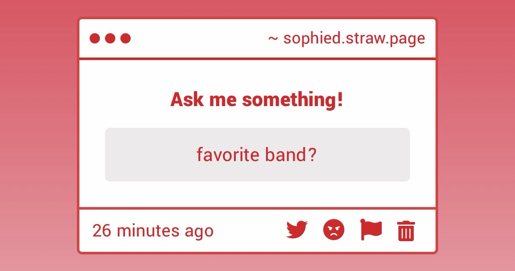This screenshot has width=515, height=271.
Task: Click the "Ask me something!" heading
Action: [x=257, y=100]
